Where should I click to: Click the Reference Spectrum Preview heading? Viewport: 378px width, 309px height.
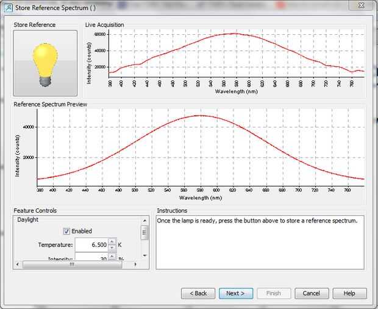50,104
